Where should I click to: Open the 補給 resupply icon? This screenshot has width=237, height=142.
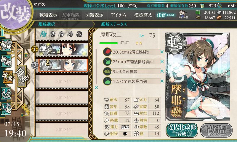tap(6, 61)
